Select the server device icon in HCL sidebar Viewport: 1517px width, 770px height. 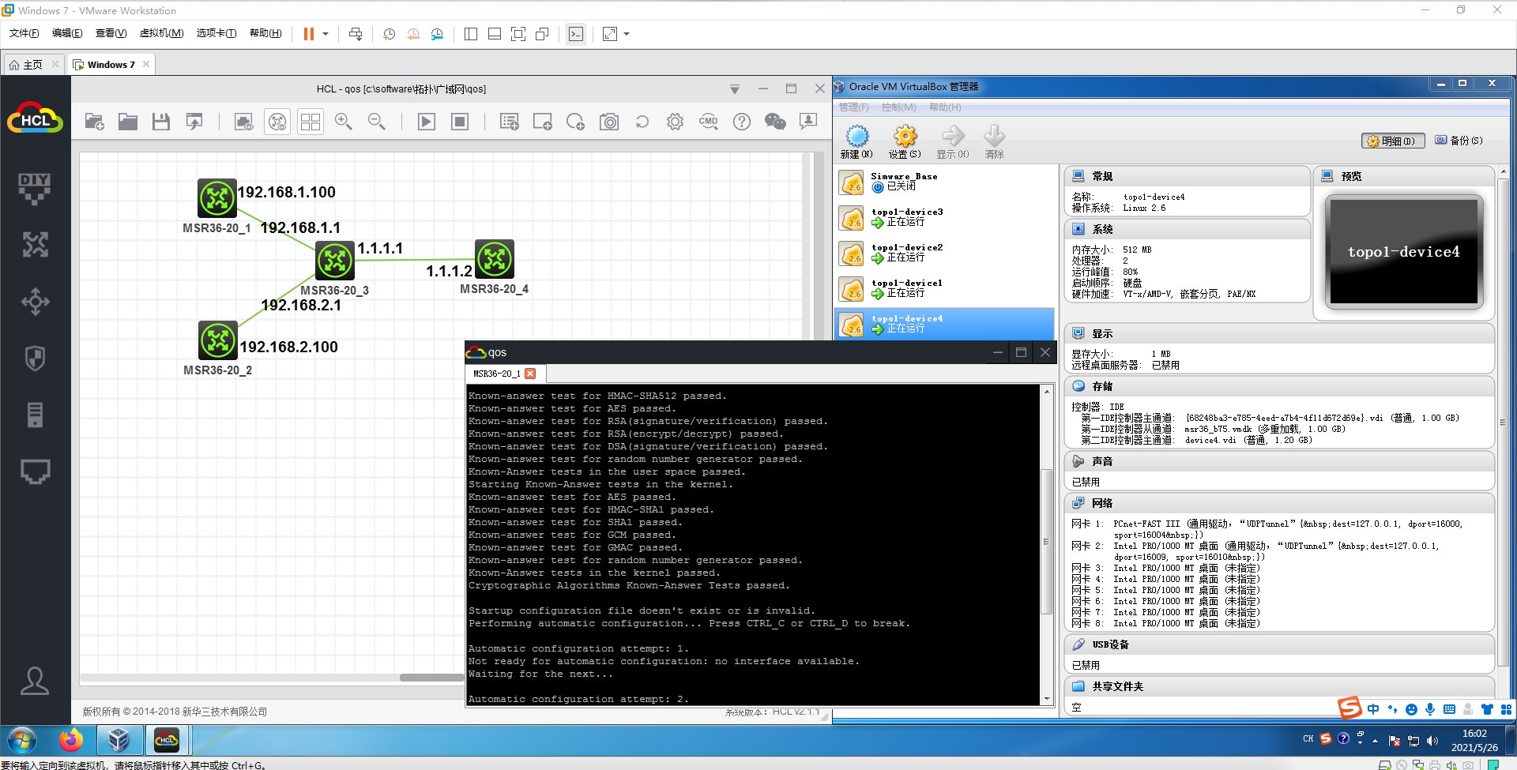tap(35, 415)
